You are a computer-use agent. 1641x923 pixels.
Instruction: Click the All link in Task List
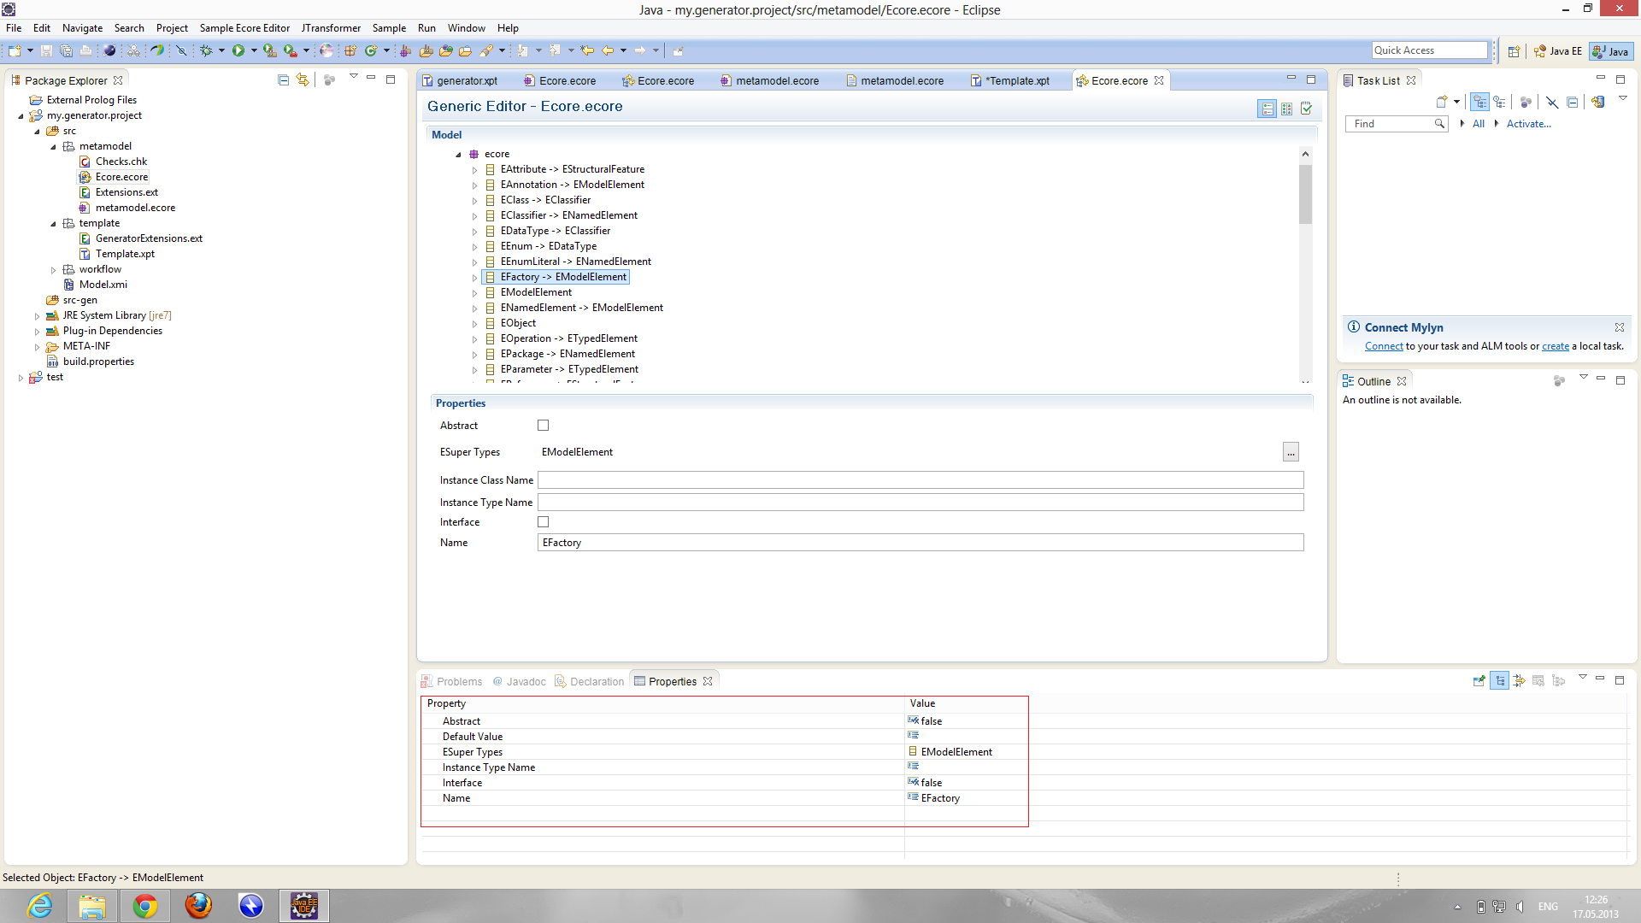pos(1479,124)
